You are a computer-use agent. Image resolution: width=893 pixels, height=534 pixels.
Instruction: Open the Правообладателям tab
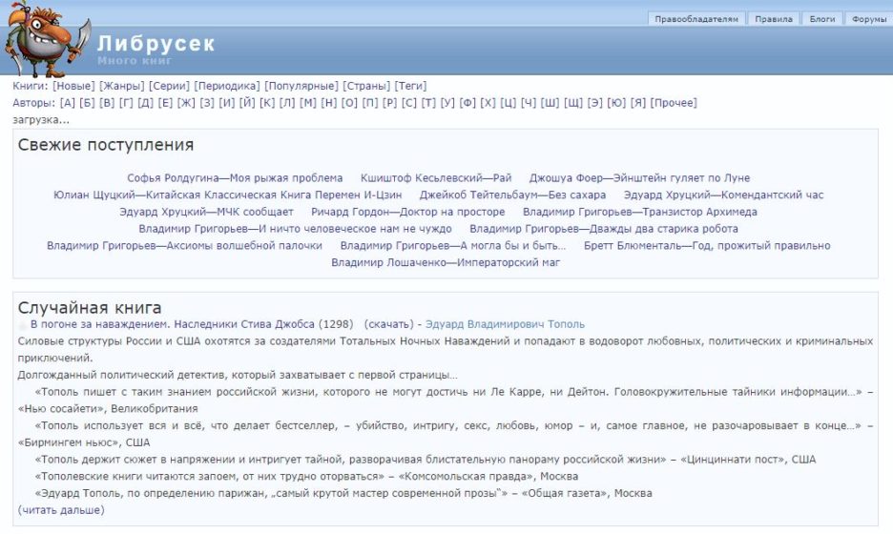[x=696, y=19]
